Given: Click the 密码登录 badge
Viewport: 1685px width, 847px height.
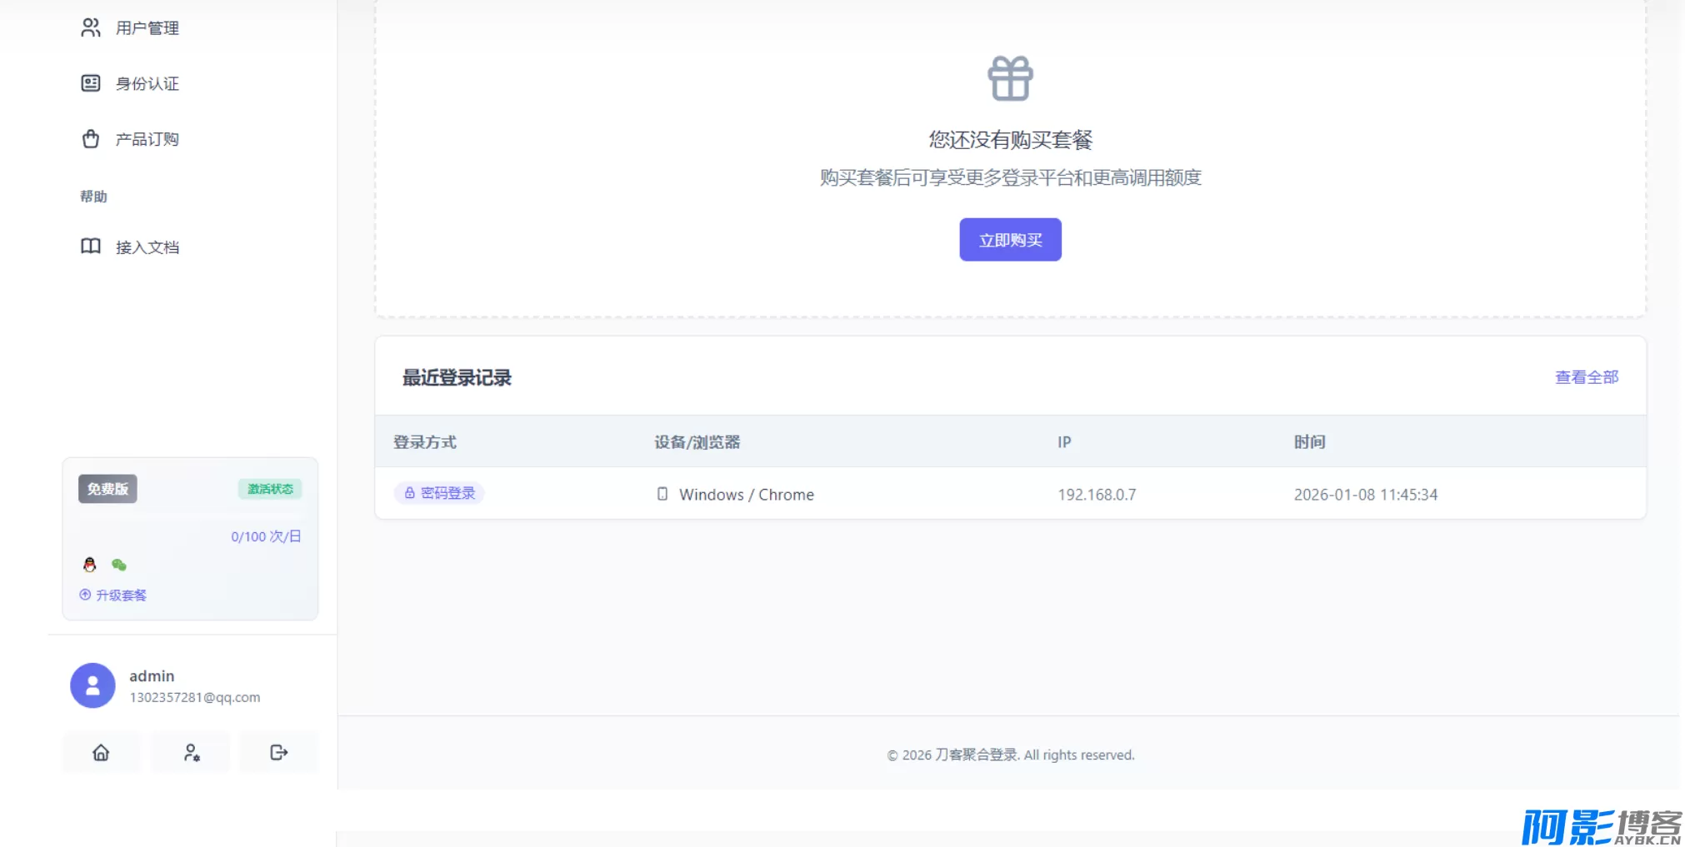Looking at the screenshot, I should coord(440,493).
